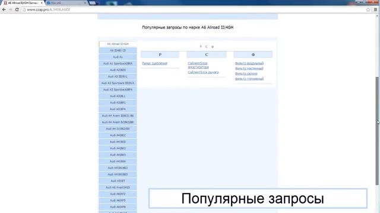Select Audi A1 Sportback in model list

click(118, 63)
